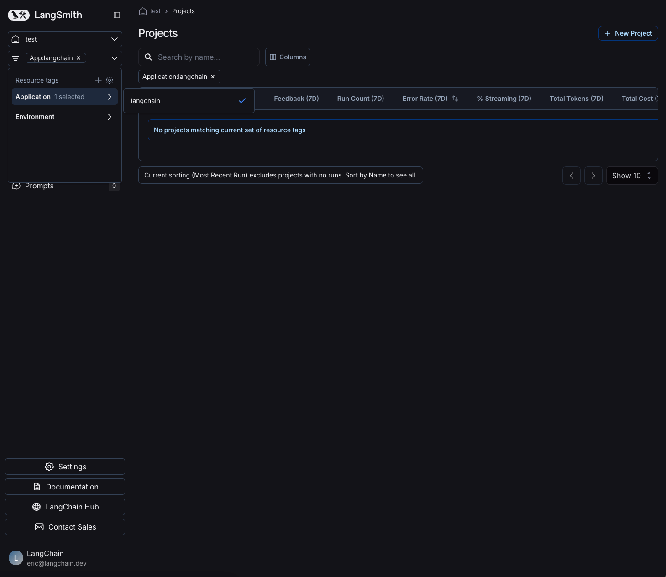Click the eric@langchain.dev account text
The width and height of the screenshot is (666, 577).
pyautogui.click(x=57, y=563)
